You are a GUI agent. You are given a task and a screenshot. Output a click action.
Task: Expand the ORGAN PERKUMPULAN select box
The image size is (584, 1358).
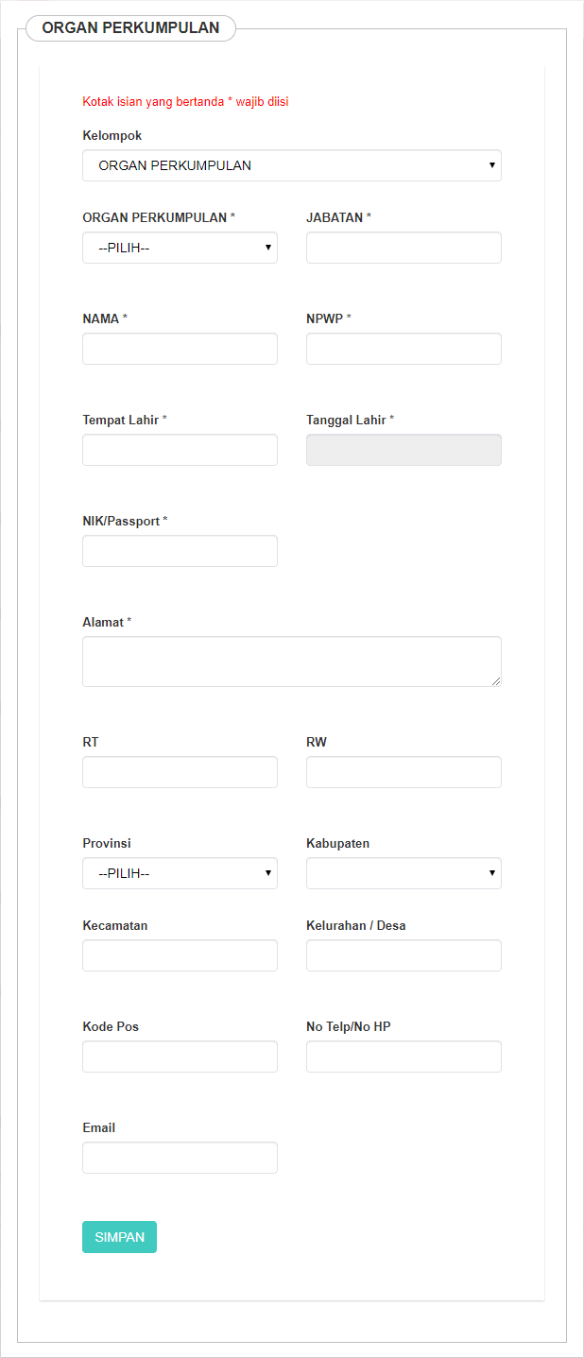click(x=180, y=248)
